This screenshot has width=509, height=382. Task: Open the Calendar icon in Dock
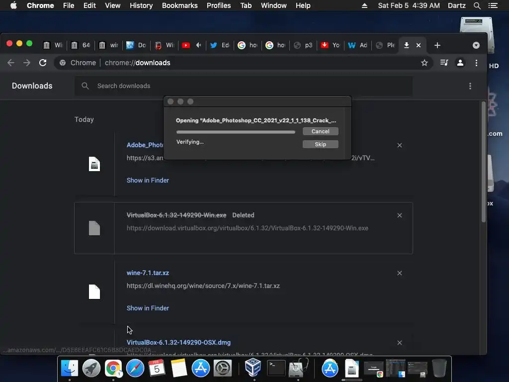[157, 369]
